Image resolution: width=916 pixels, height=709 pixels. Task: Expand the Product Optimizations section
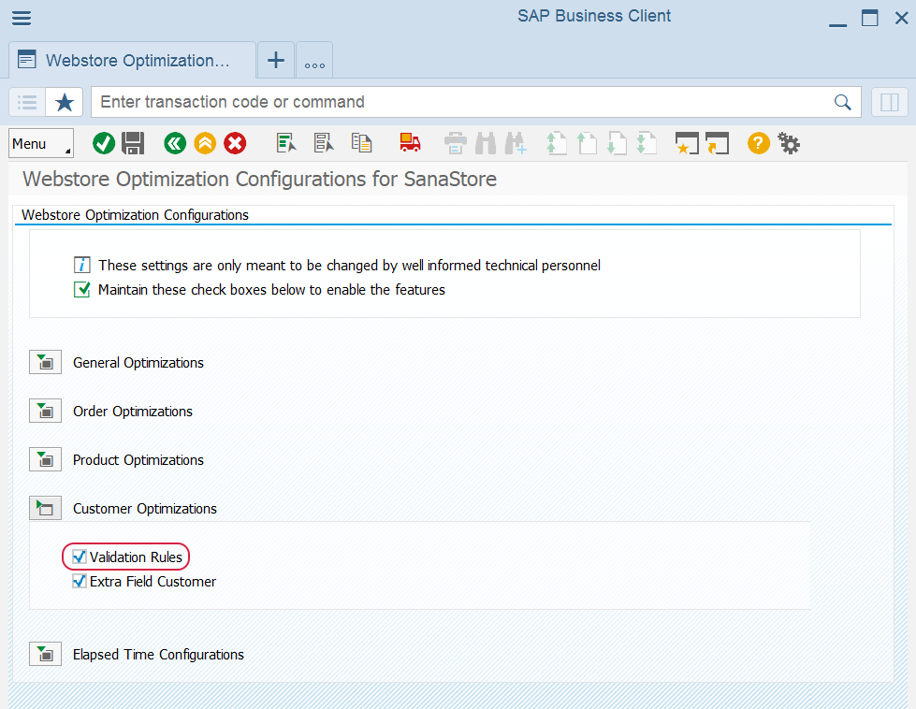(x=45, y=460)
